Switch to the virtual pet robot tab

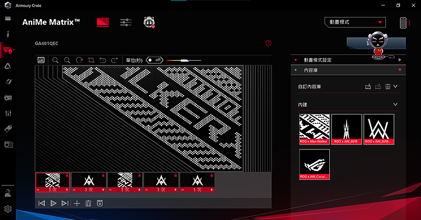coord(149,22)
